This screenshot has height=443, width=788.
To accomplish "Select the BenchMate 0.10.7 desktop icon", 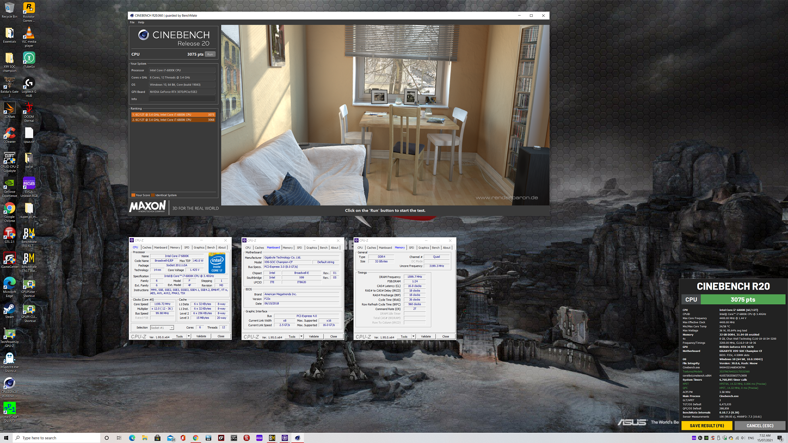I will (x=29, y=237).
